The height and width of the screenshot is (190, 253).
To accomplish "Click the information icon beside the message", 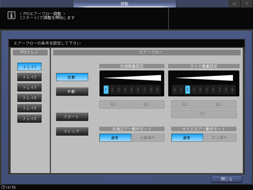I will 11,15.
